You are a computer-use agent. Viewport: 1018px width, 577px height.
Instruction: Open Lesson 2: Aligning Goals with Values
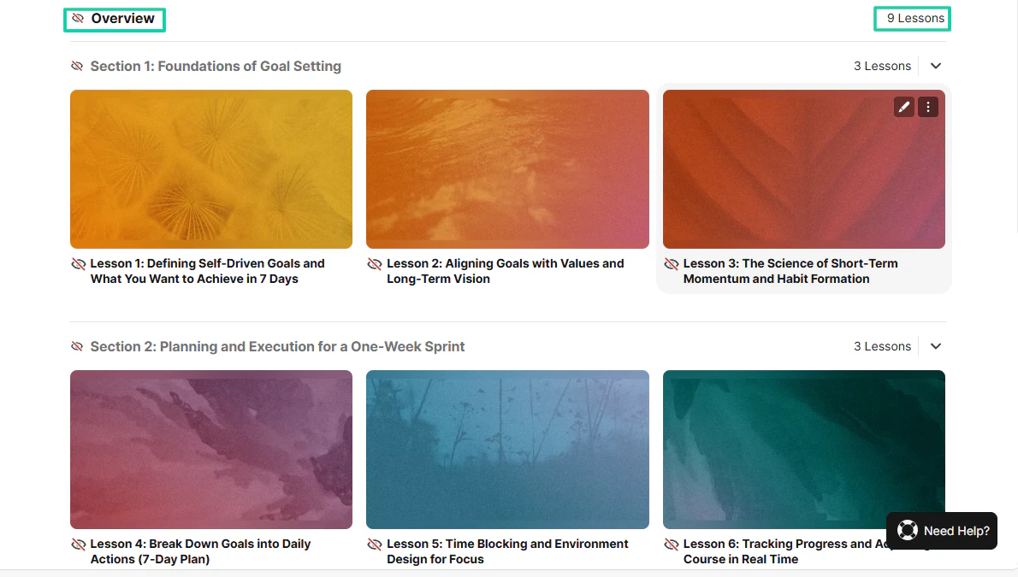click(x=505, y=271)
